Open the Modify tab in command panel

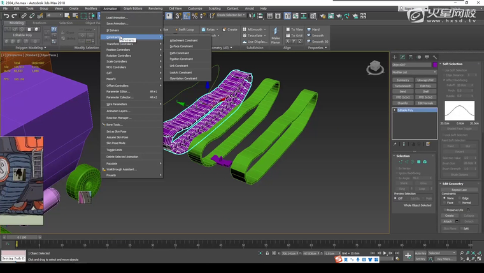(x=402, y=57)
